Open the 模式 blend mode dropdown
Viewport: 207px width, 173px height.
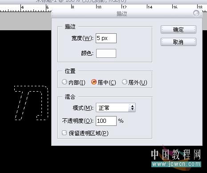coord(116,108)
